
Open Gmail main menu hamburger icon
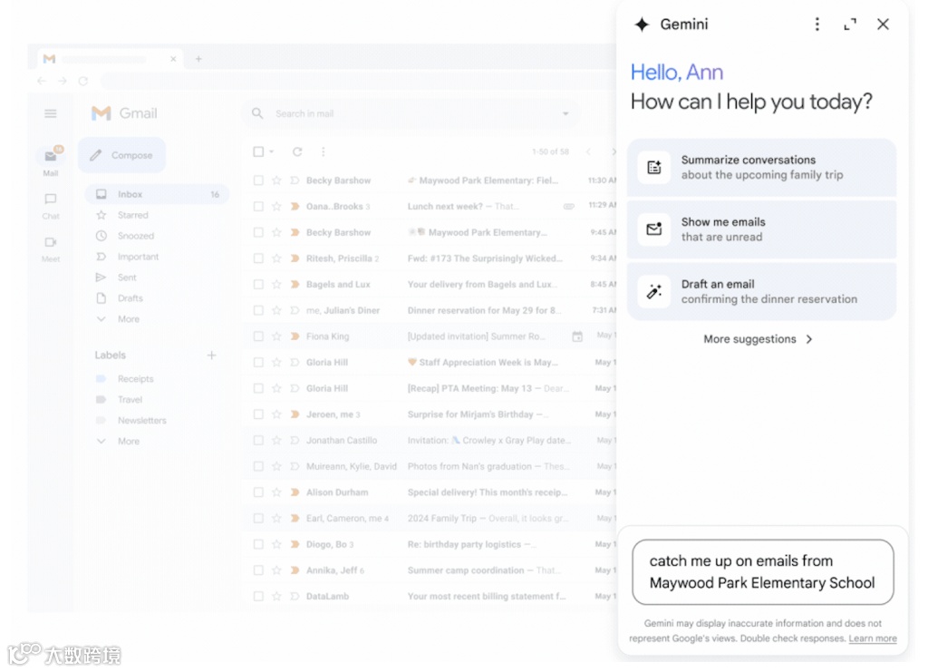click(51, 113)
